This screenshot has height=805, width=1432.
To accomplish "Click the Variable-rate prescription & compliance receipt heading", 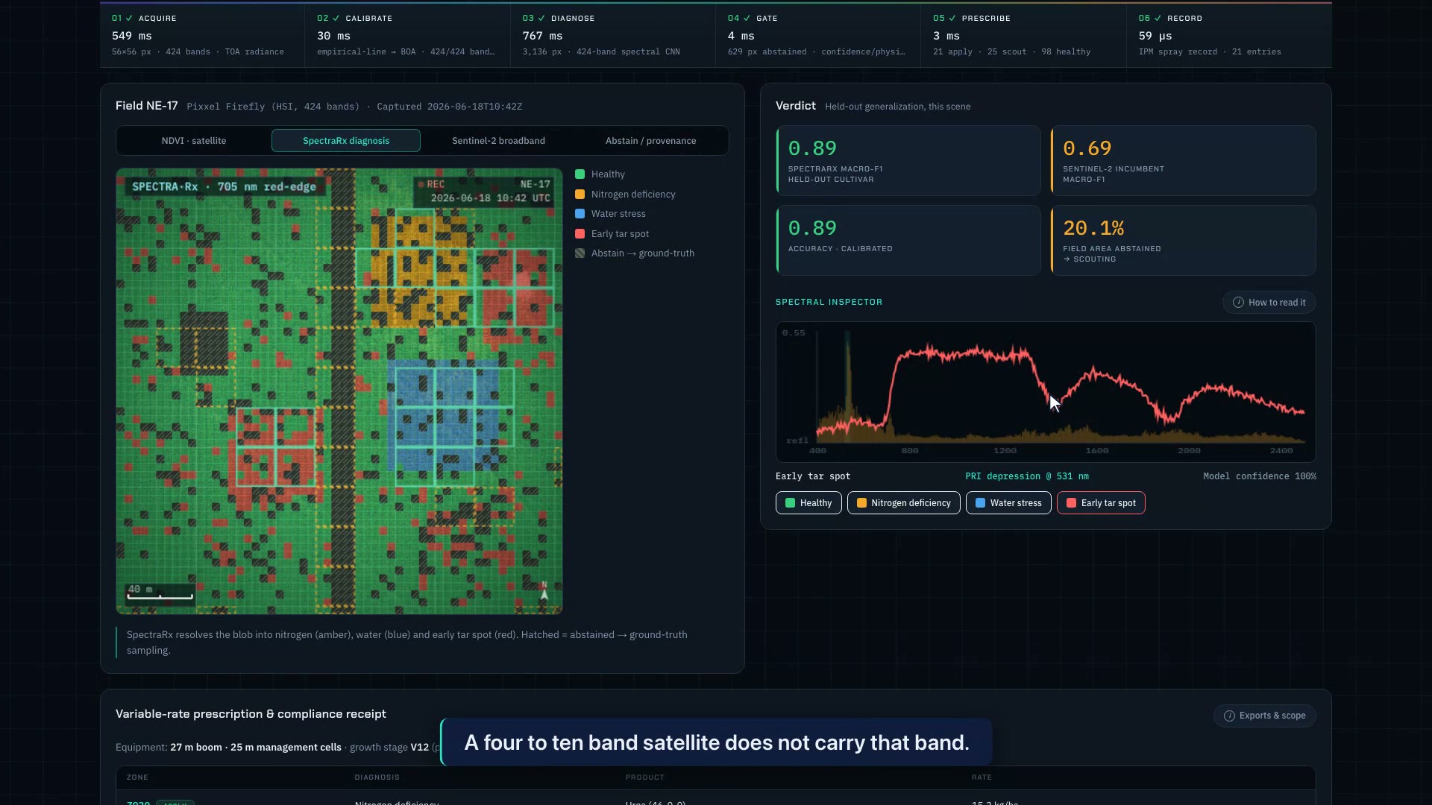I will [251, 714].
